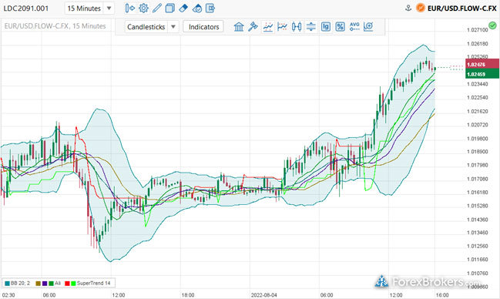Toggle the vertical compress scale icon
The width and height of the screenshot is (500, 299).
(311, 27)
